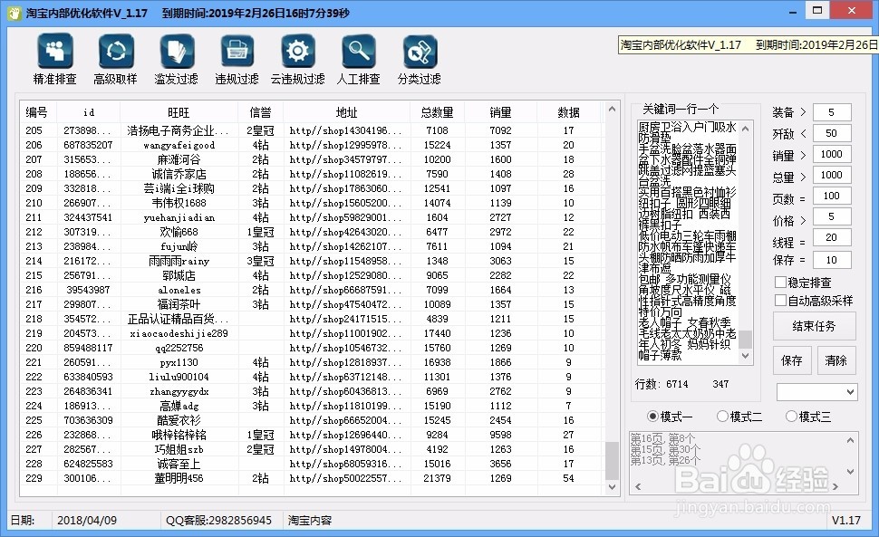This screenshot has height=537, width=879.
Task: Click the app icon in the title bar
Action: (14, 13)
